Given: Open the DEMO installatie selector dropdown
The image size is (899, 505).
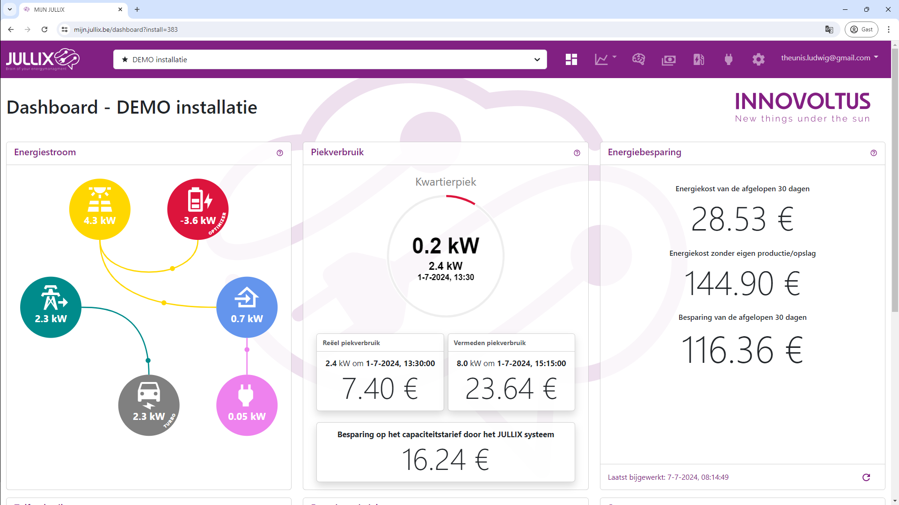Looking at the screenshot, I should pos(330,59).
